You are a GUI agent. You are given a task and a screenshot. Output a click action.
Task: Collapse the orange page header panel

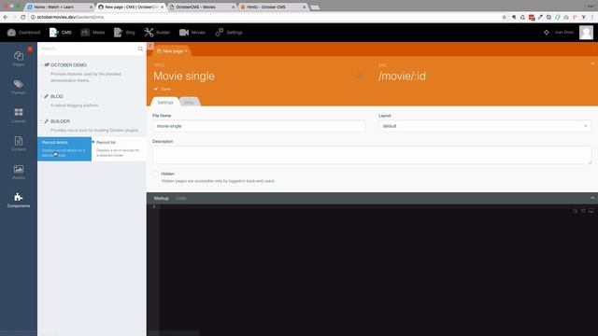592,64
